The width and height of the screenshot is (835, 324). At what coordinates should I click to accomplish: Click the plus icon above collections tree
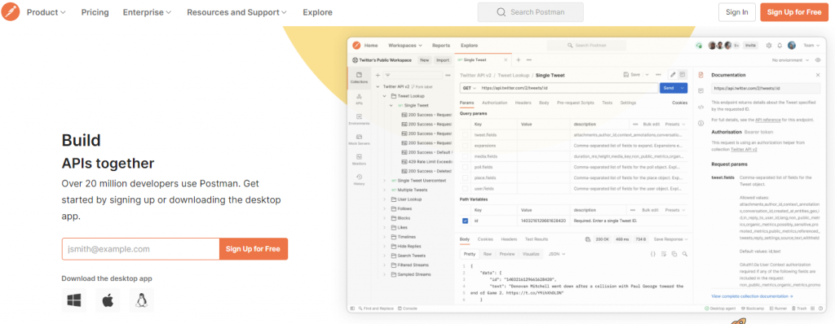point(378,76)
